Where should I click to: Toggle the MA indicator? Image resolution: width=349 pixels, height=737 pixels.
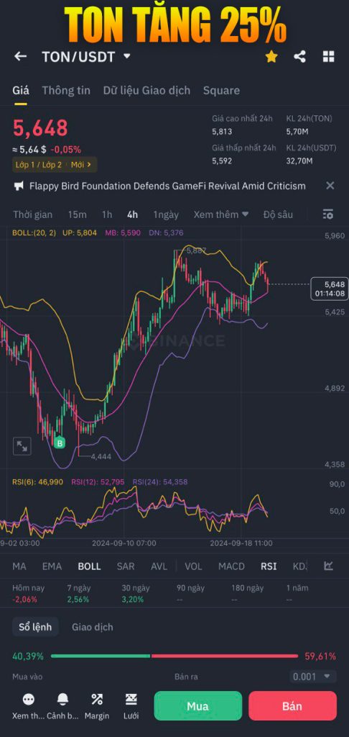click(19, 566)
